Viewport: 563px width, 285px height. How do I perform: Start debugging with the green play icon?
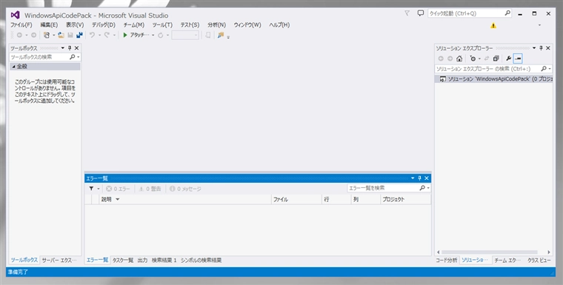point(125,36)
